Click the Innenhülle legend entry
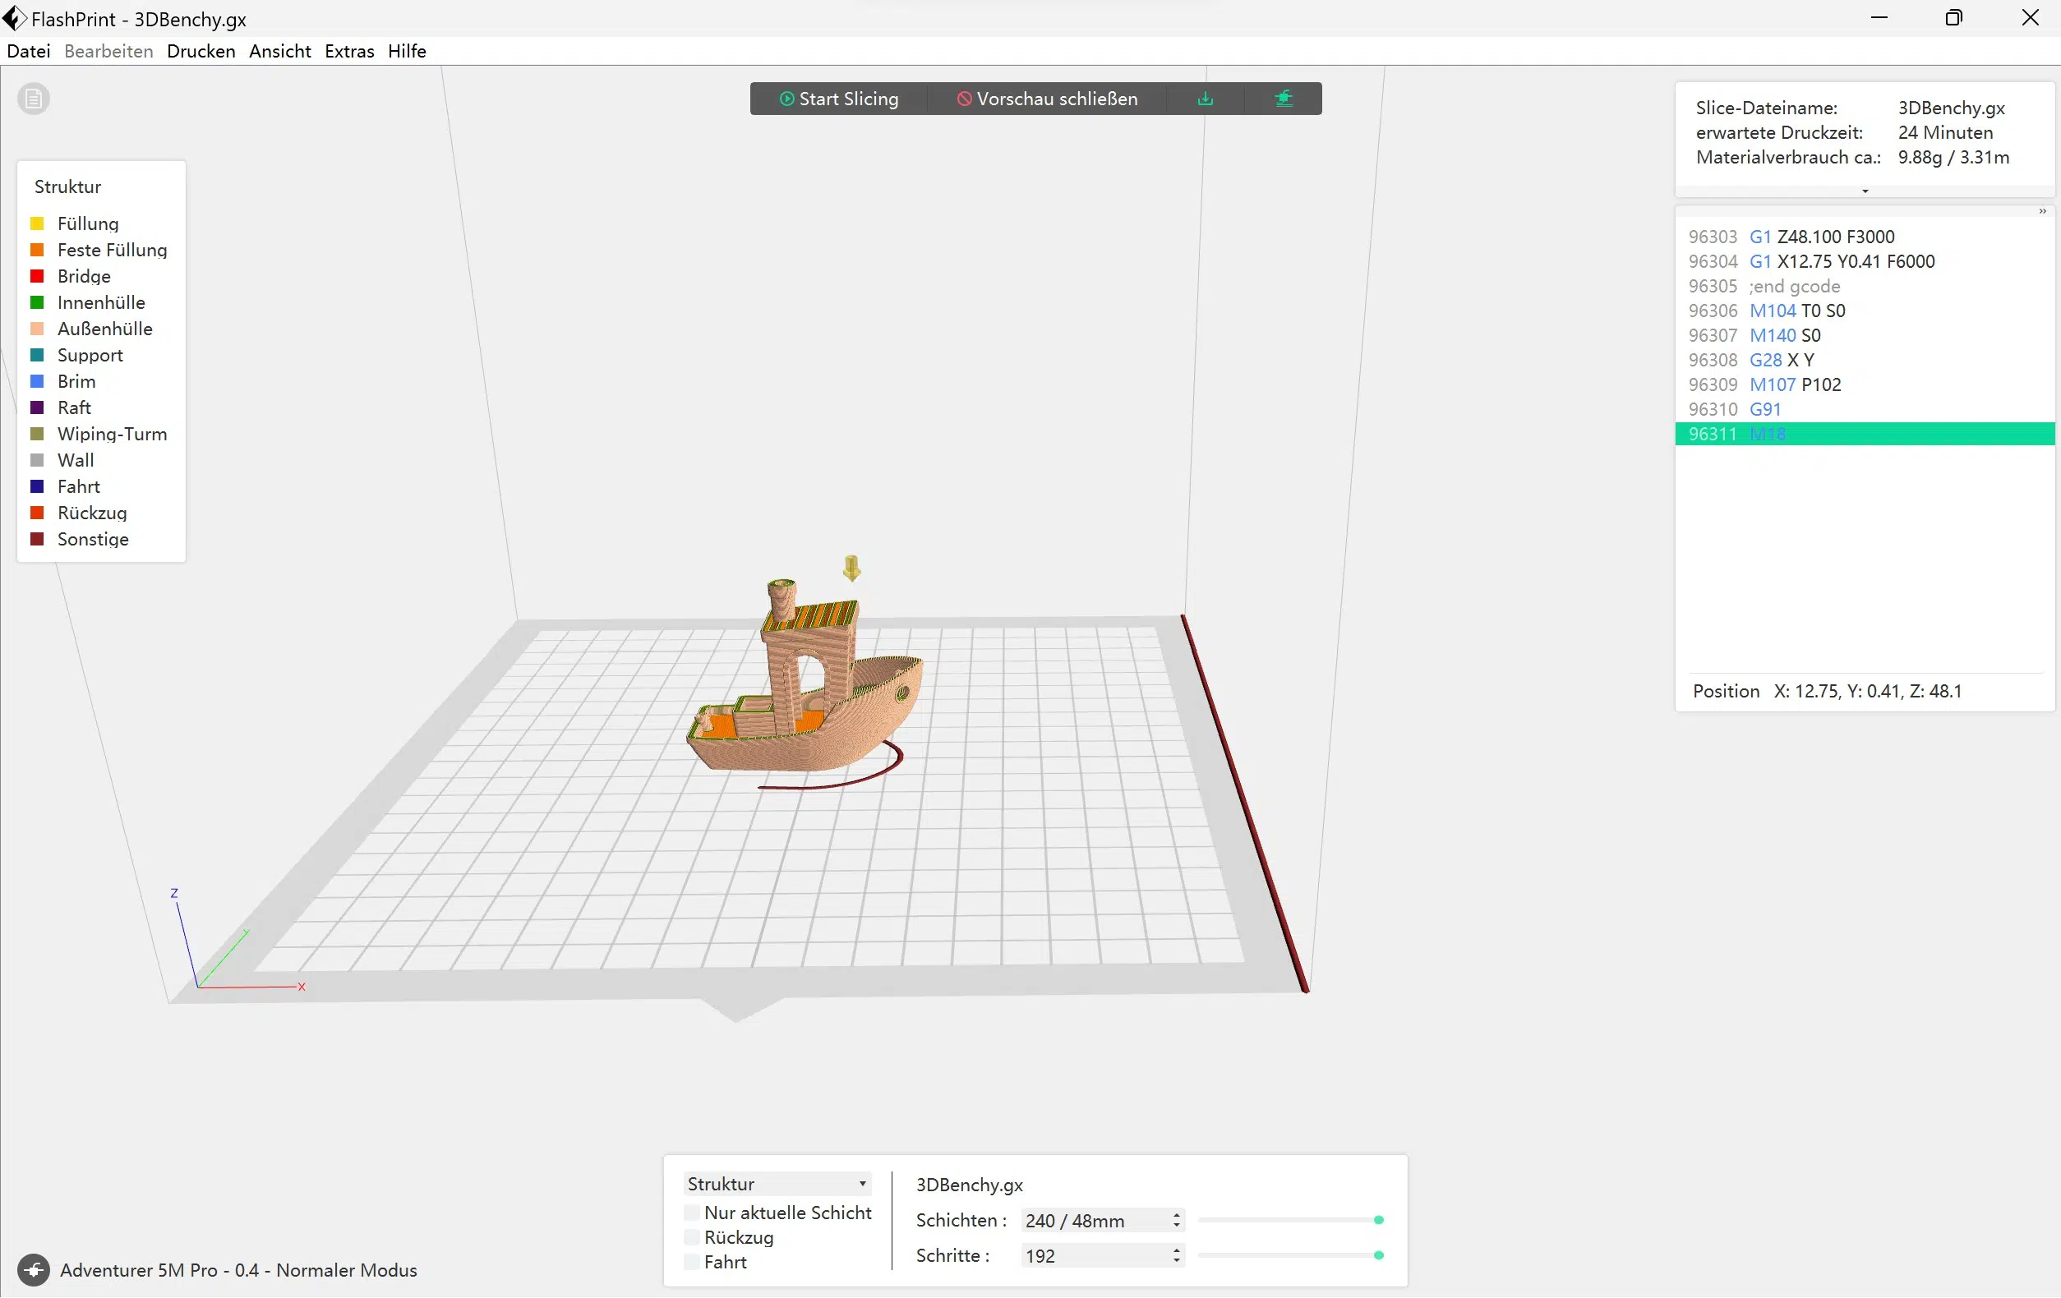 [x=101, y=302]
